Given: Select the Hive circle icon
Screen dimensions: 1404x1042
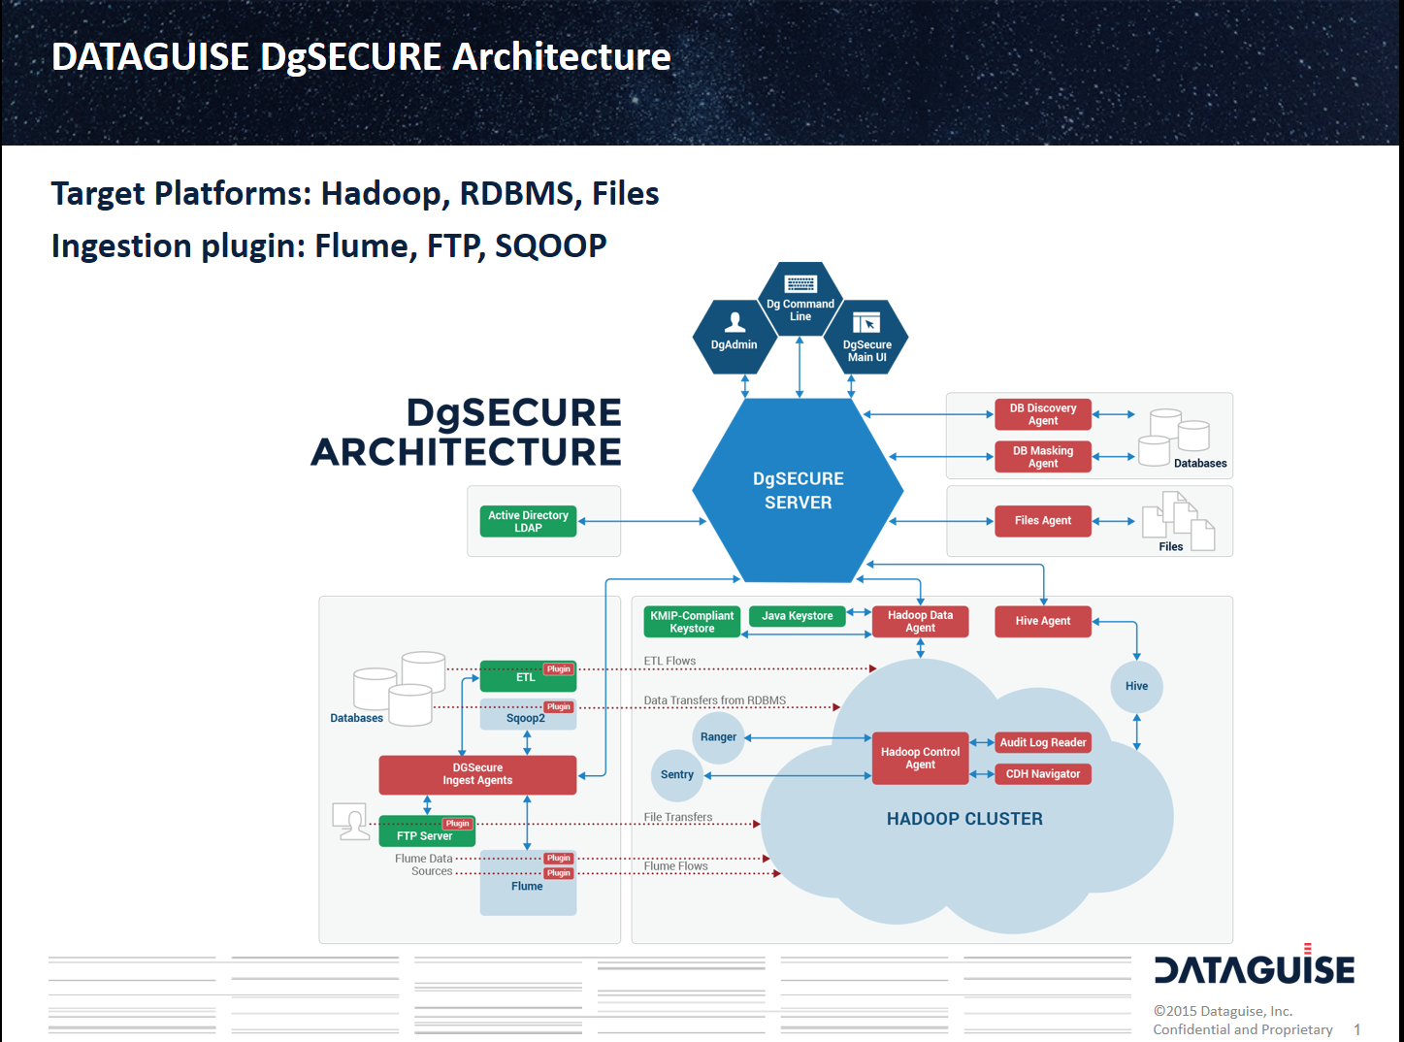Looking at the screenshot, I should (x=1135, y=686).
